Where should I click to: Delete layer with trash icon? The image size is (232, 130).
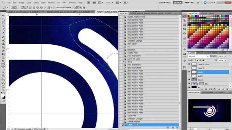click(x=227, y=89)
